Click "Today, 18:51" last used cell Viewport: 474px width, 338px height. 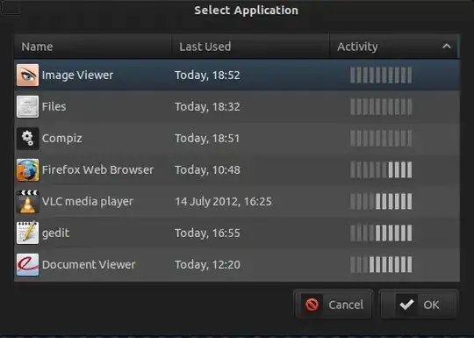coord(207,139)
